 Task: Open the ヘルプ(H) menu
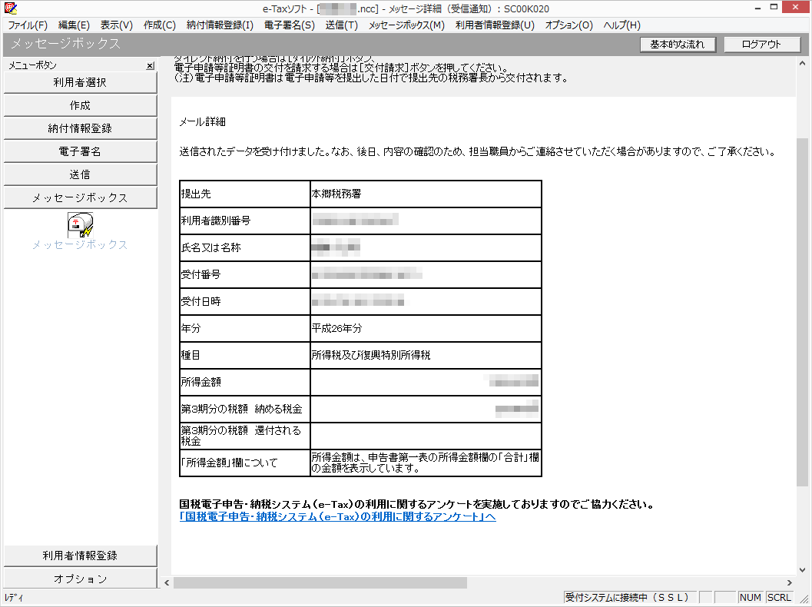(x=621, y=25)
